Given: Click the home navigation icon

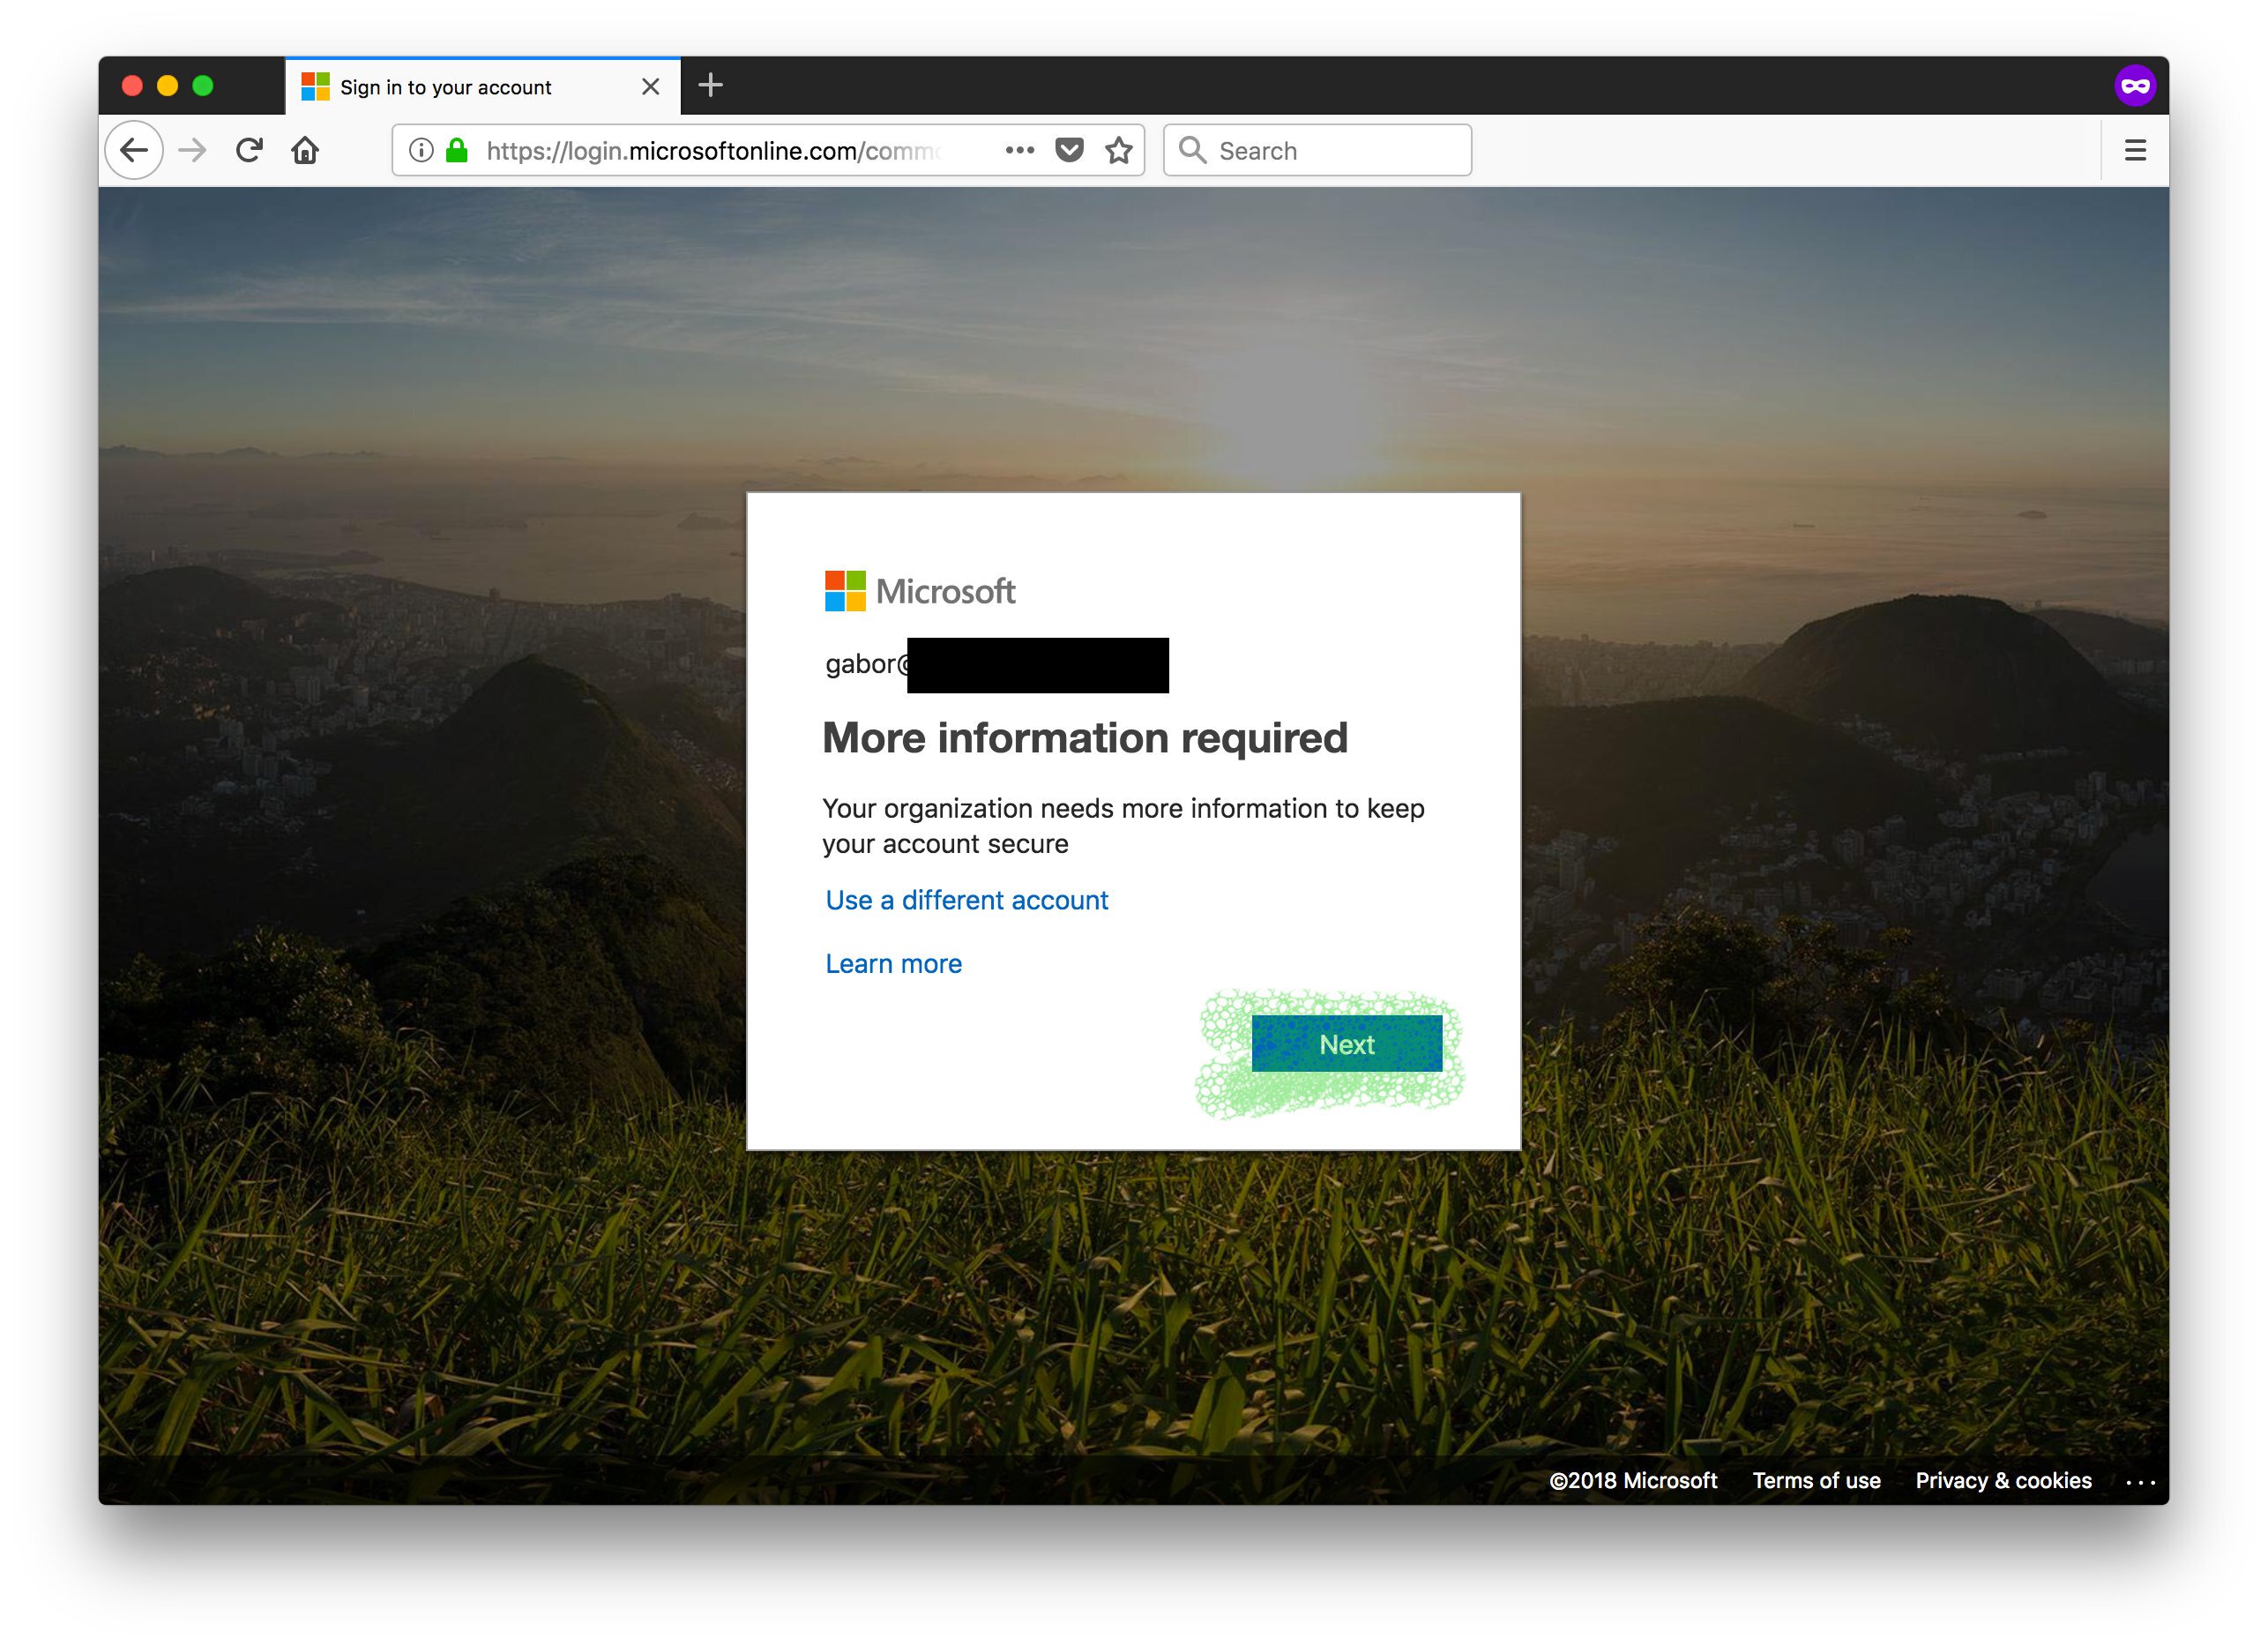Looking at the screenshot, I should click(x=304, y=150).
